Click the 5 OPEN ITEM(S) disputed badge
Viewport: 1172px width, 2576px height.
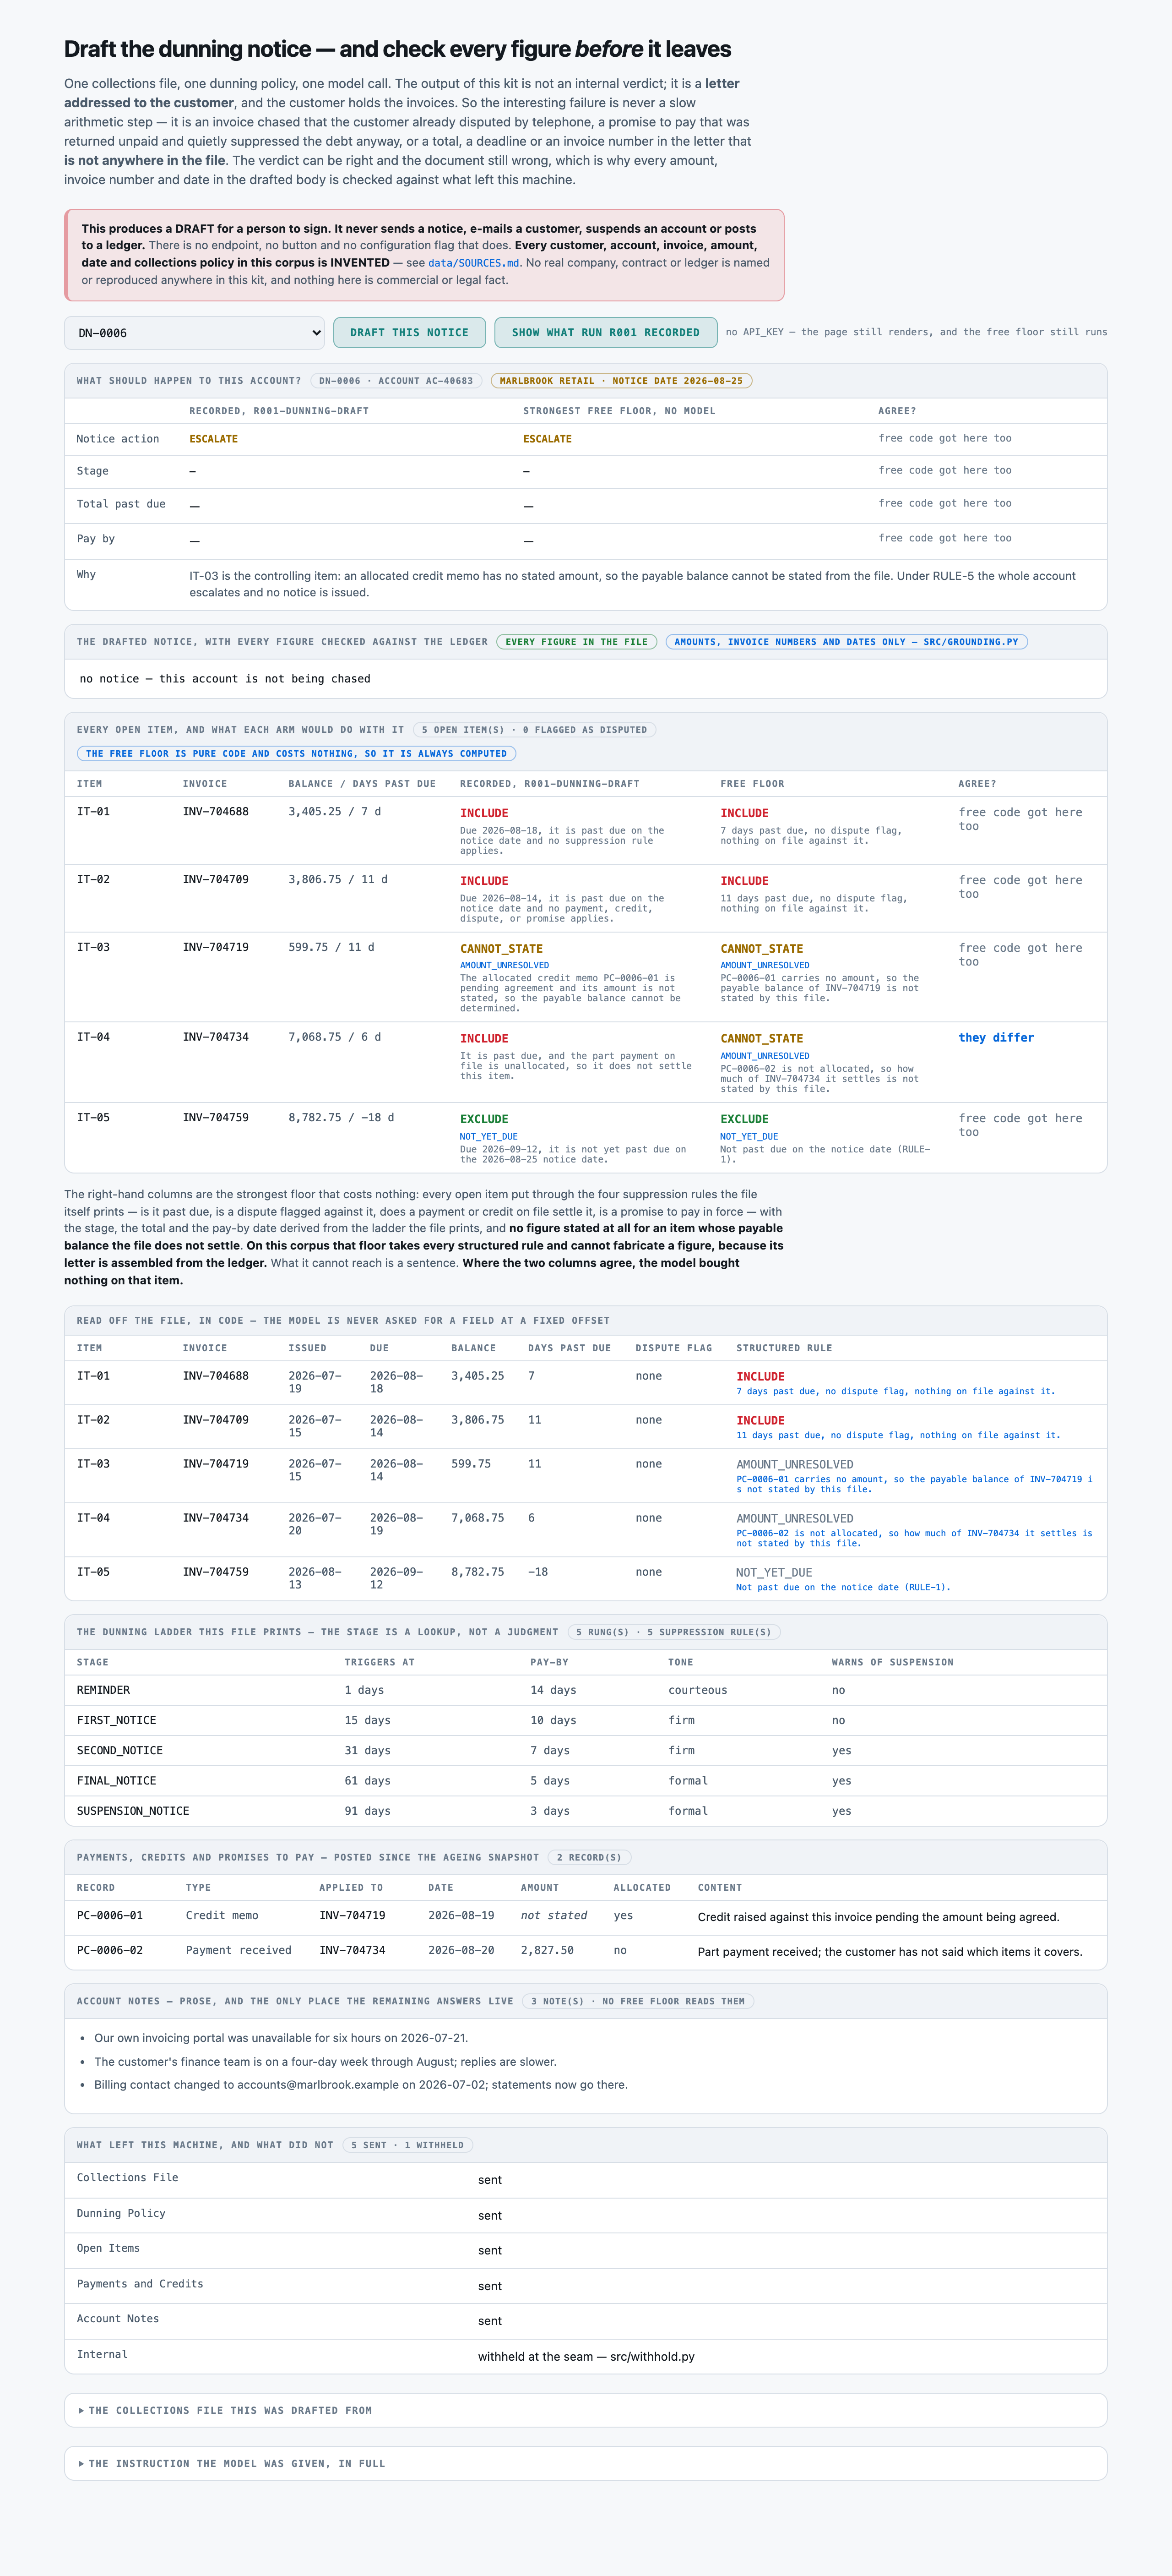(535, 730)
